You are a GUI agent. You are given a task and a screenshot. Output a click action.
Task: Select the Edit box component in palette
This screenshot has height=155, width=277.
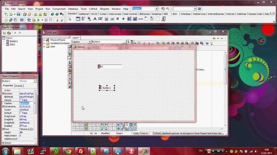(x=100, y=19)
